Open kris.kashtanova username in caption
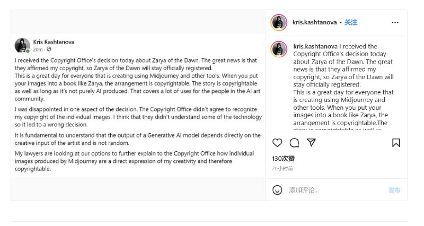424x226 pixels. pos(315,46)
